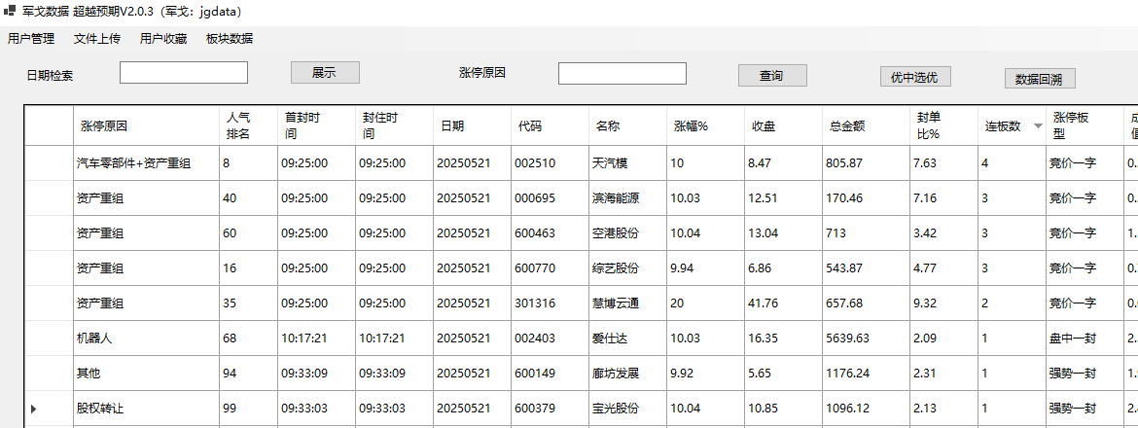The image size is (1138, 428).
Task: Open the 文件上传 menu
Action: (x=97, y=39)
